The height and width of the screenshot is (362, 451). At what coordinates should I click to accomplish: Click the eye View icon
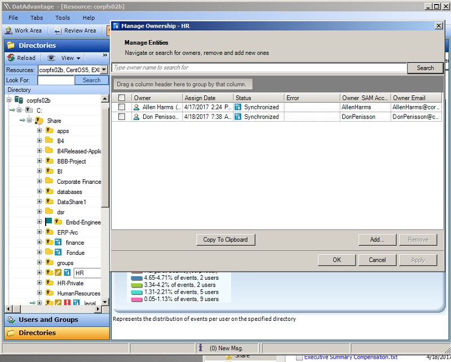click(51, 58)
